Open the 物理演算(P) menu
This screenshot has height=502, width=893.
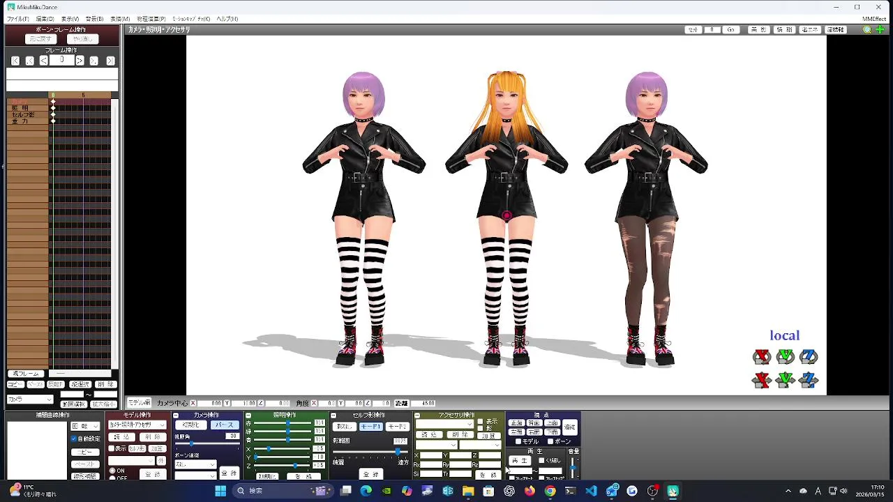click(151, 19)
